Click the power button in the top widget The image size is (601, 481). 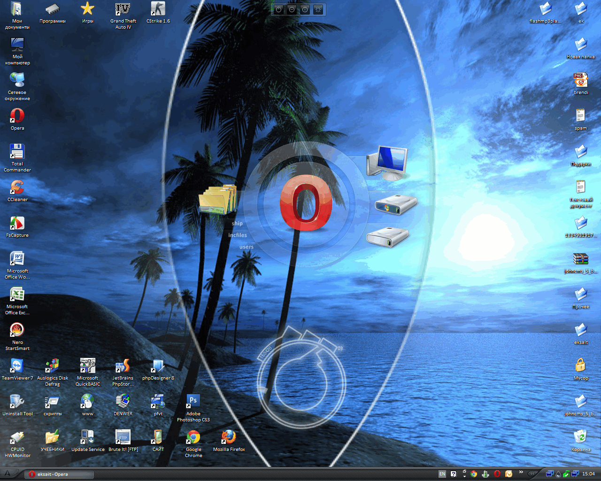(279, 9)
